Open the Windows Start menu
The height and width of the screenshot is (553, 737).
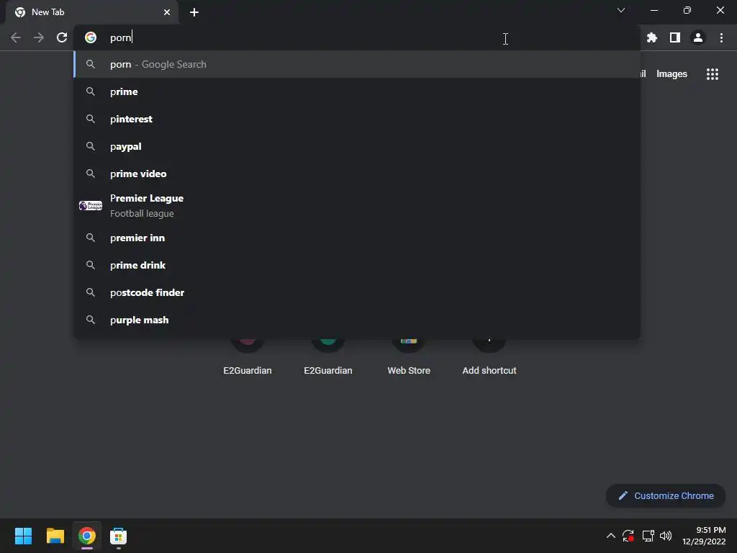(23, 536)
